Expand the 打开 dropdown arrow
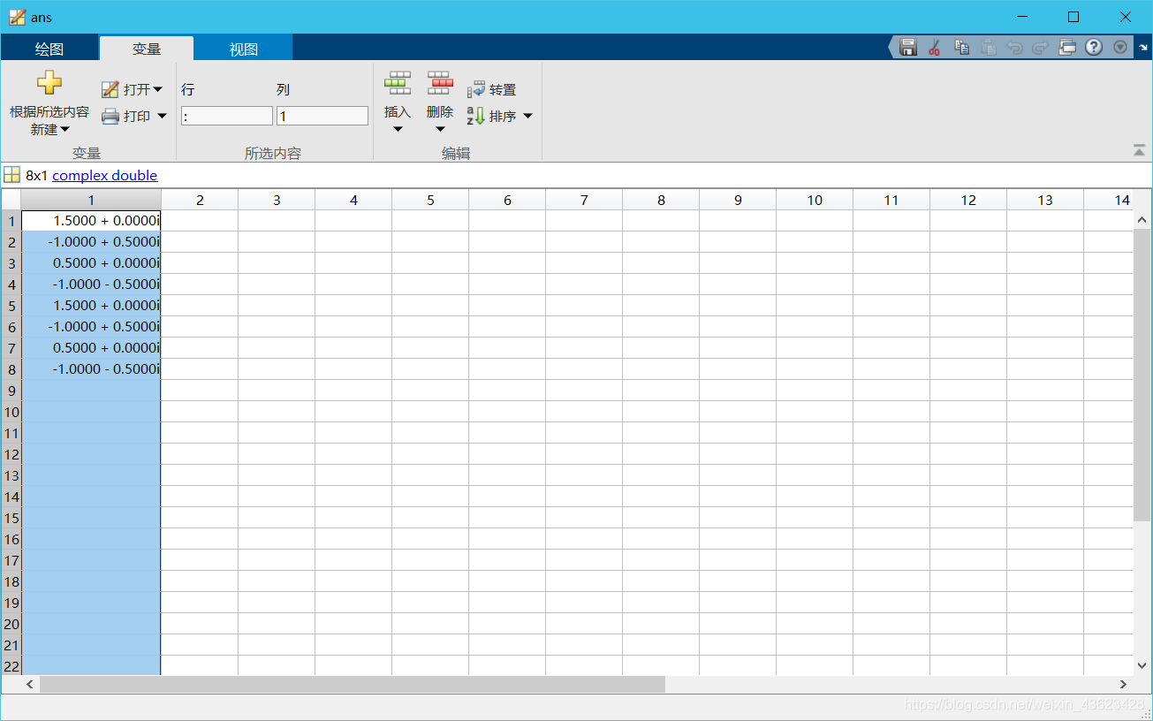1153x721 pixels. pyautogui.click(x=157, y=89)
